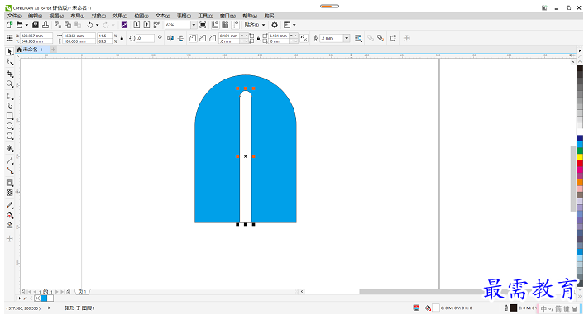Select the Polygon tool
Viewport: 584px width, 315px height.
[x=10, y=136]
